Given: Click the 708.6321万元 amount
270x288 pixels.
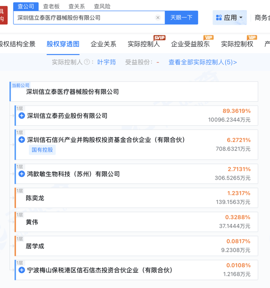Looking at the screenshot, I should (233, 149).
